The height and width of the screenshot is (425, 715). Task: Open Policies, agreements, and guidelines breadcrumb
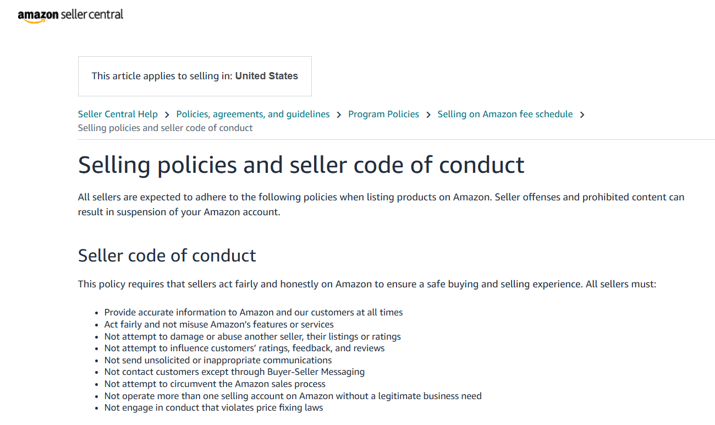[x=253, y=114]
